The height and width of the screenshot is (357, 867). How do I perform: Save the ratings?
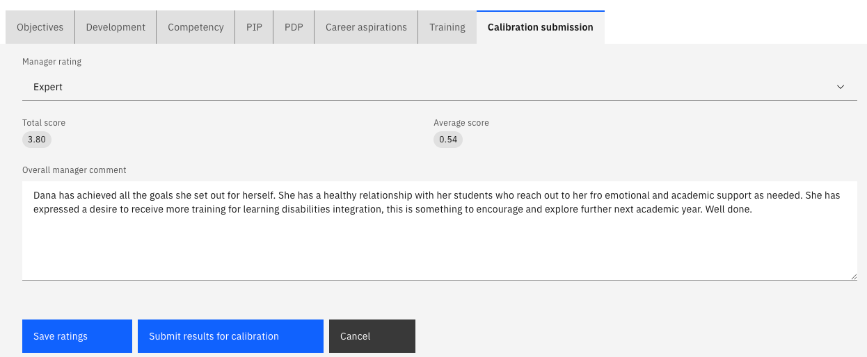point(77,336)
